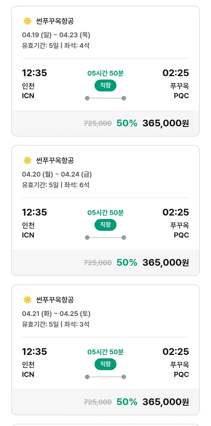Click the sun logo on the 04.21 flight card
Image resolution: width=211 pixels, height=426 pixels.
[x=27, y=300]
